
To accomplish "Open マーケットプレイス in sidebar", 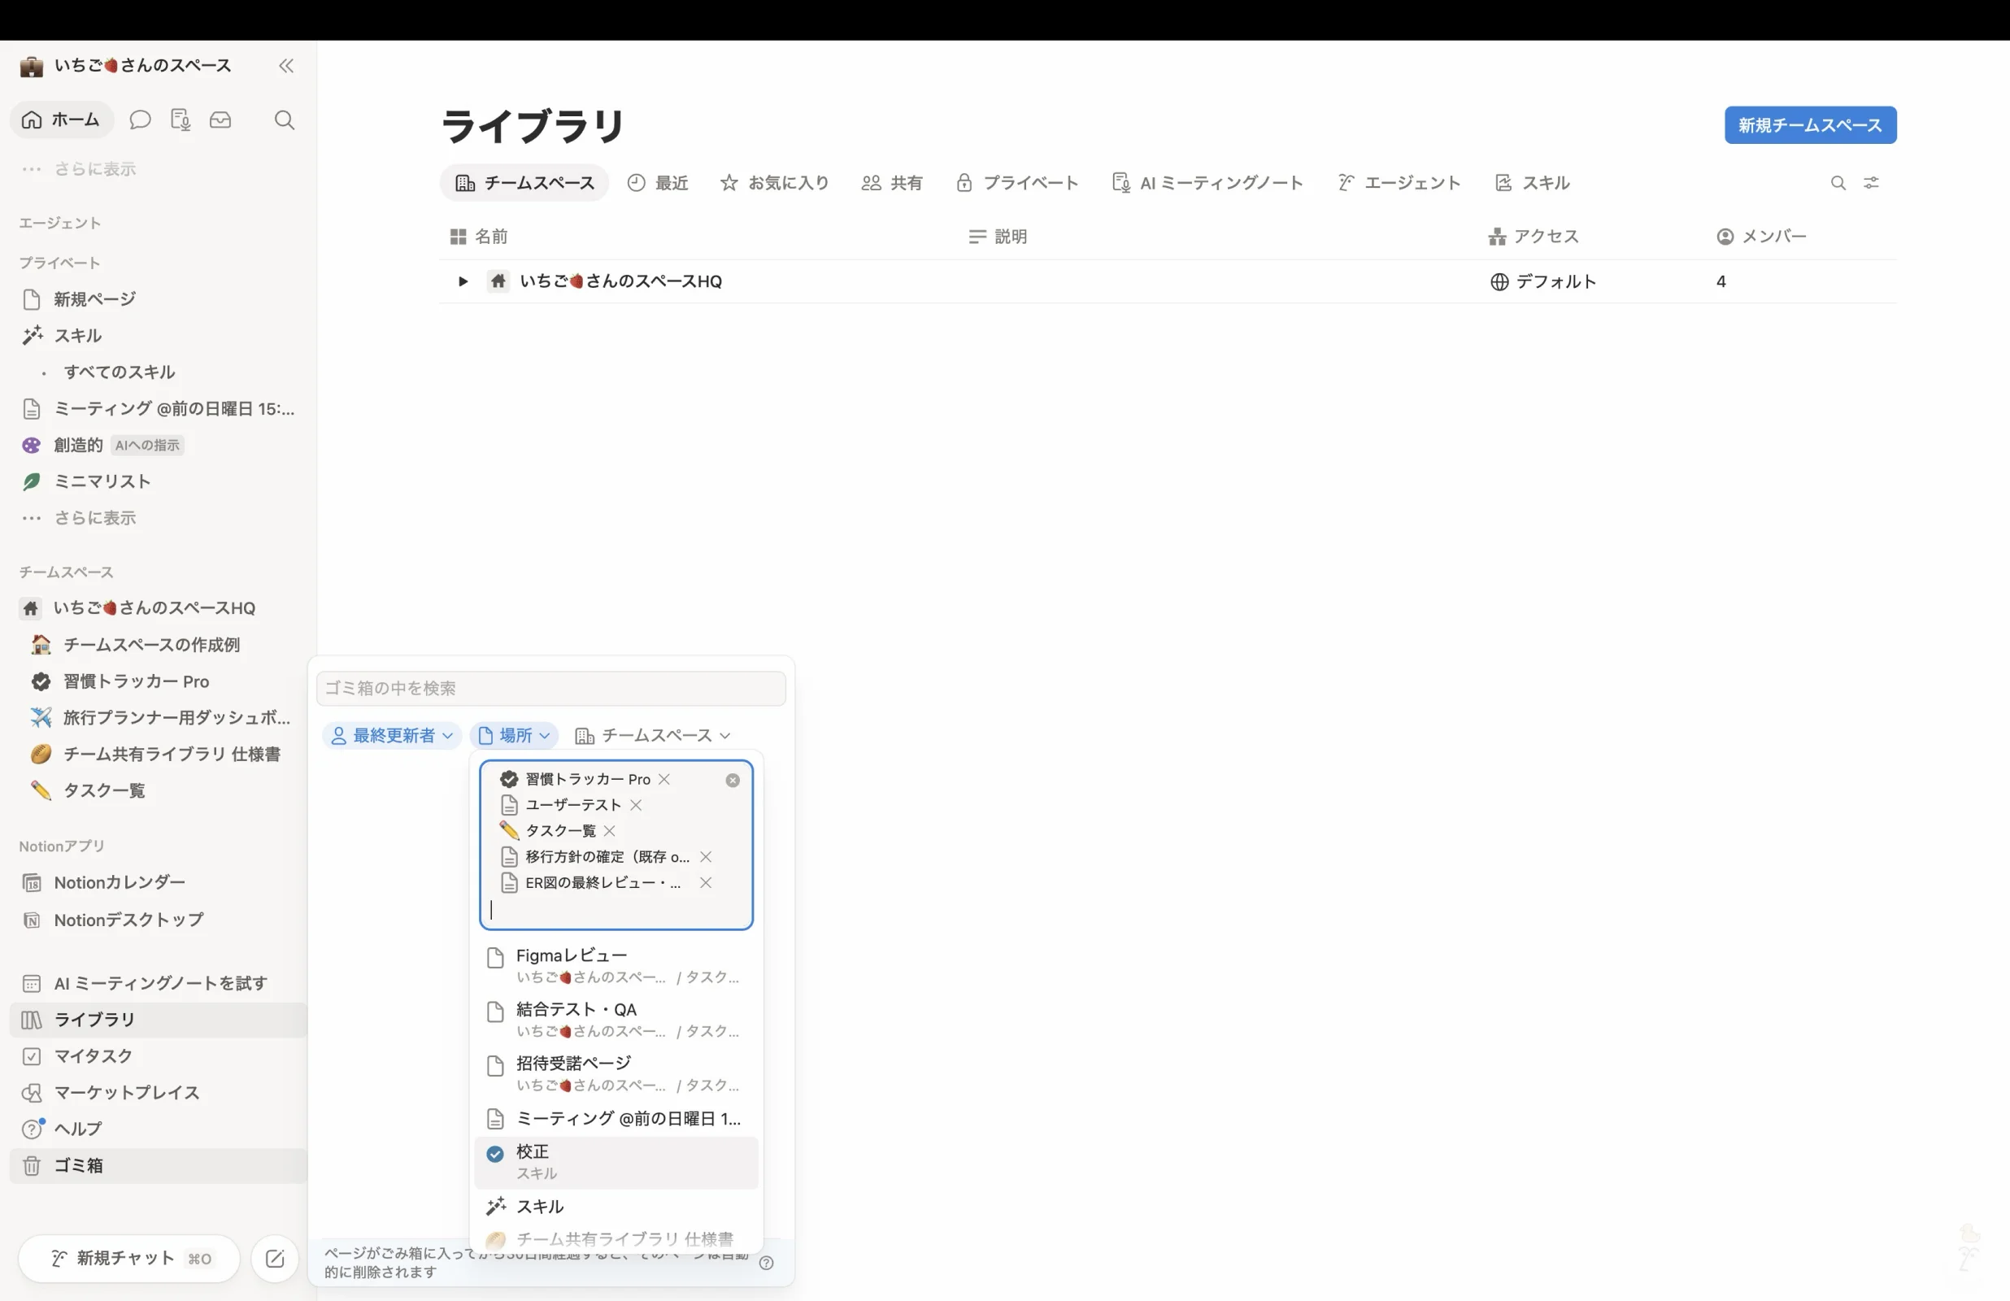I will [159, 1093].
